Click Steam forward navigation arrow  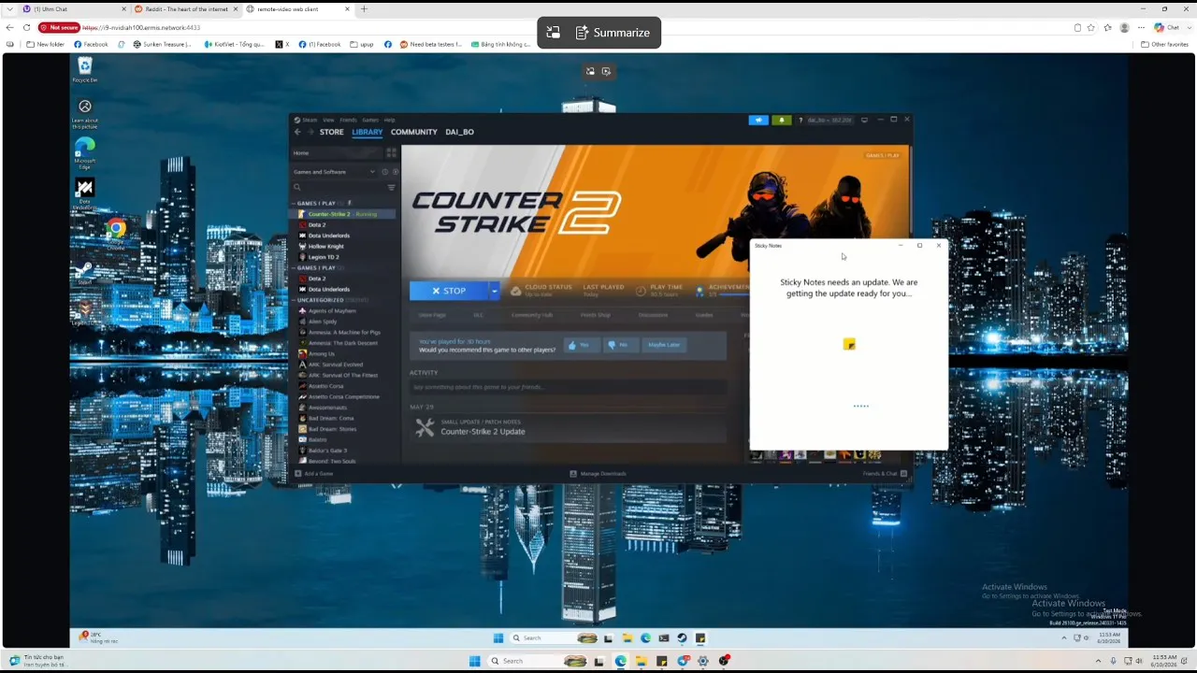coord(310,132)
